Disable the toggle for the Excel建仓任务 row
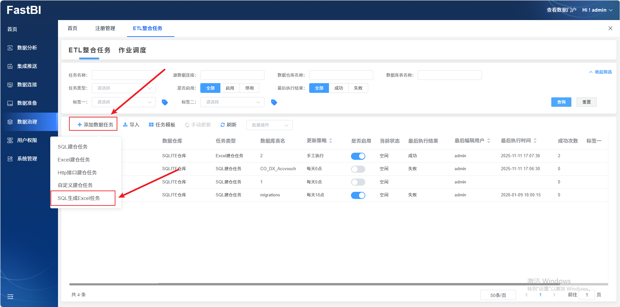The height and width of the screenshot is (307, 620). pos(358,156)
